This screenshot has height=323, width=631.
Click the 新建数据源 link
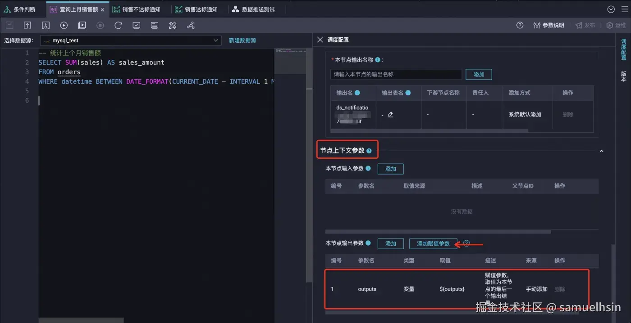[242, 40]
